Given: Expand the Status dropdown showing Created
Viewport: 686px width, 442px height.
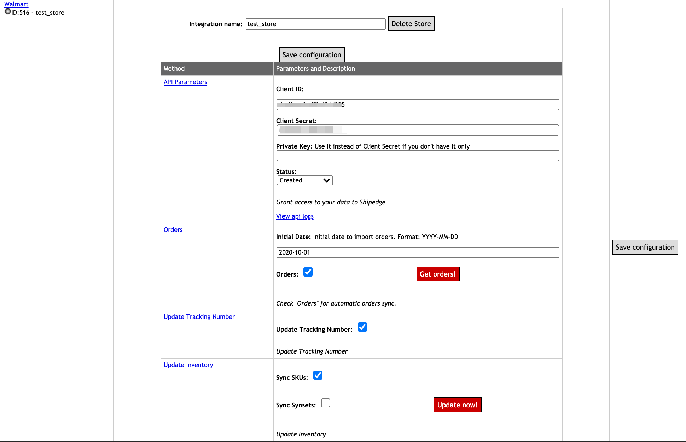Looking at the screenshot, I should [304, 180].
